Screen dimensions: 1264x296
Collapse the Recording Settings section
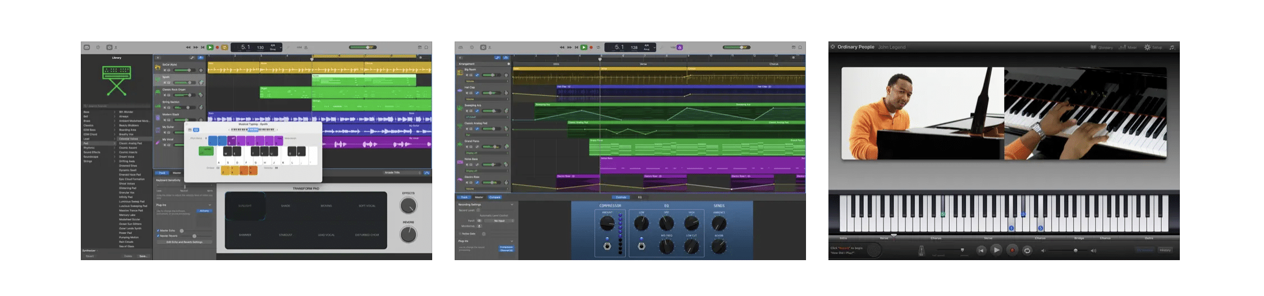point(511,205)
